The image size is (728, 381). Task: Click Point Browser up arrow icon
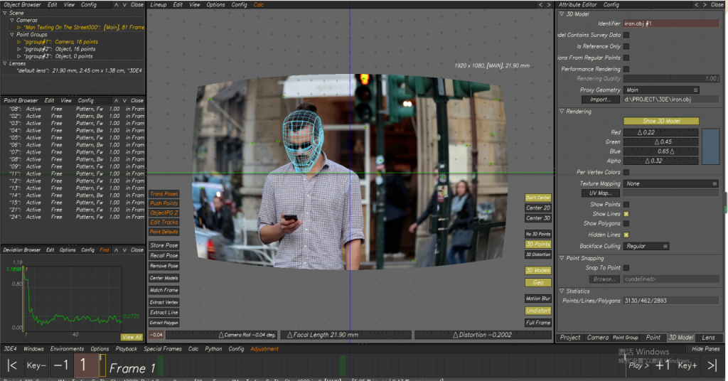tap(116, 100)
